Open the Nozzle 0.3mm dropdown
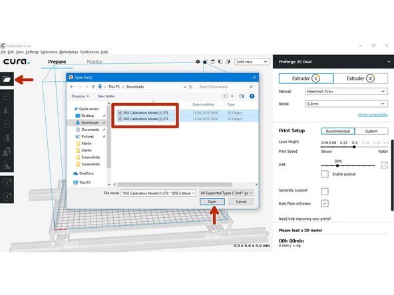The height and width of the screenshot is (295, 394). coord(347,104)
